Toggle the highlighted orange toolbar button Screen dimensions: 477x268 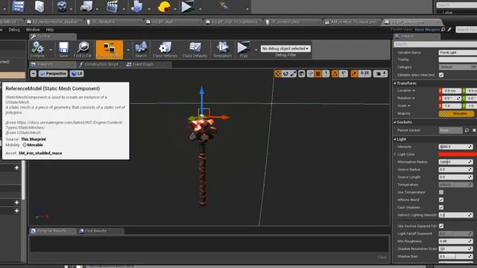[x=110, y=50]
